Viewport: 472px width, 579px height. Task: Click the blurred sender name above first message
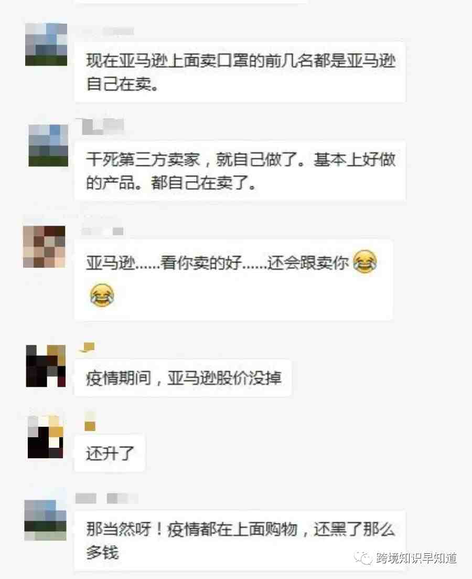105,31
